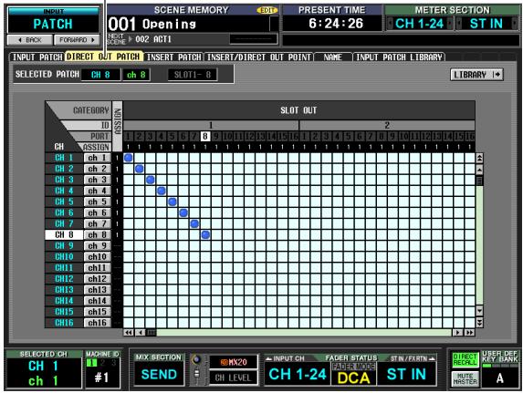Click the SEND mix section button

point(159,375)
